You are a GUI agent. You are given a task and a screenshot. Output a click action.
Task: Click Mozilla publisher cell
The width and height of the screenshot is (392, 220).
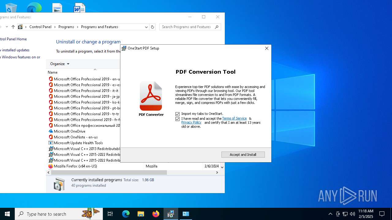tap(152, 166)
